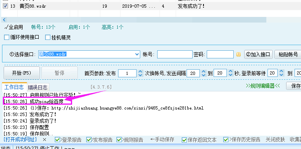Screen dimensions: 301x149
Task: Click the 密码 input field
Action: [220, 54]
